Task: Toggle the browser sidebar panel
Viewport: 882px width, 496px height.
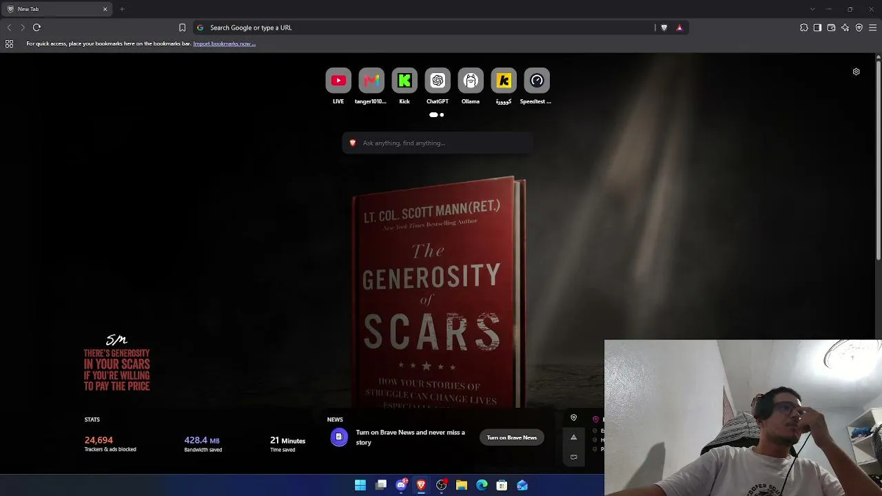Action: [818, 28]
